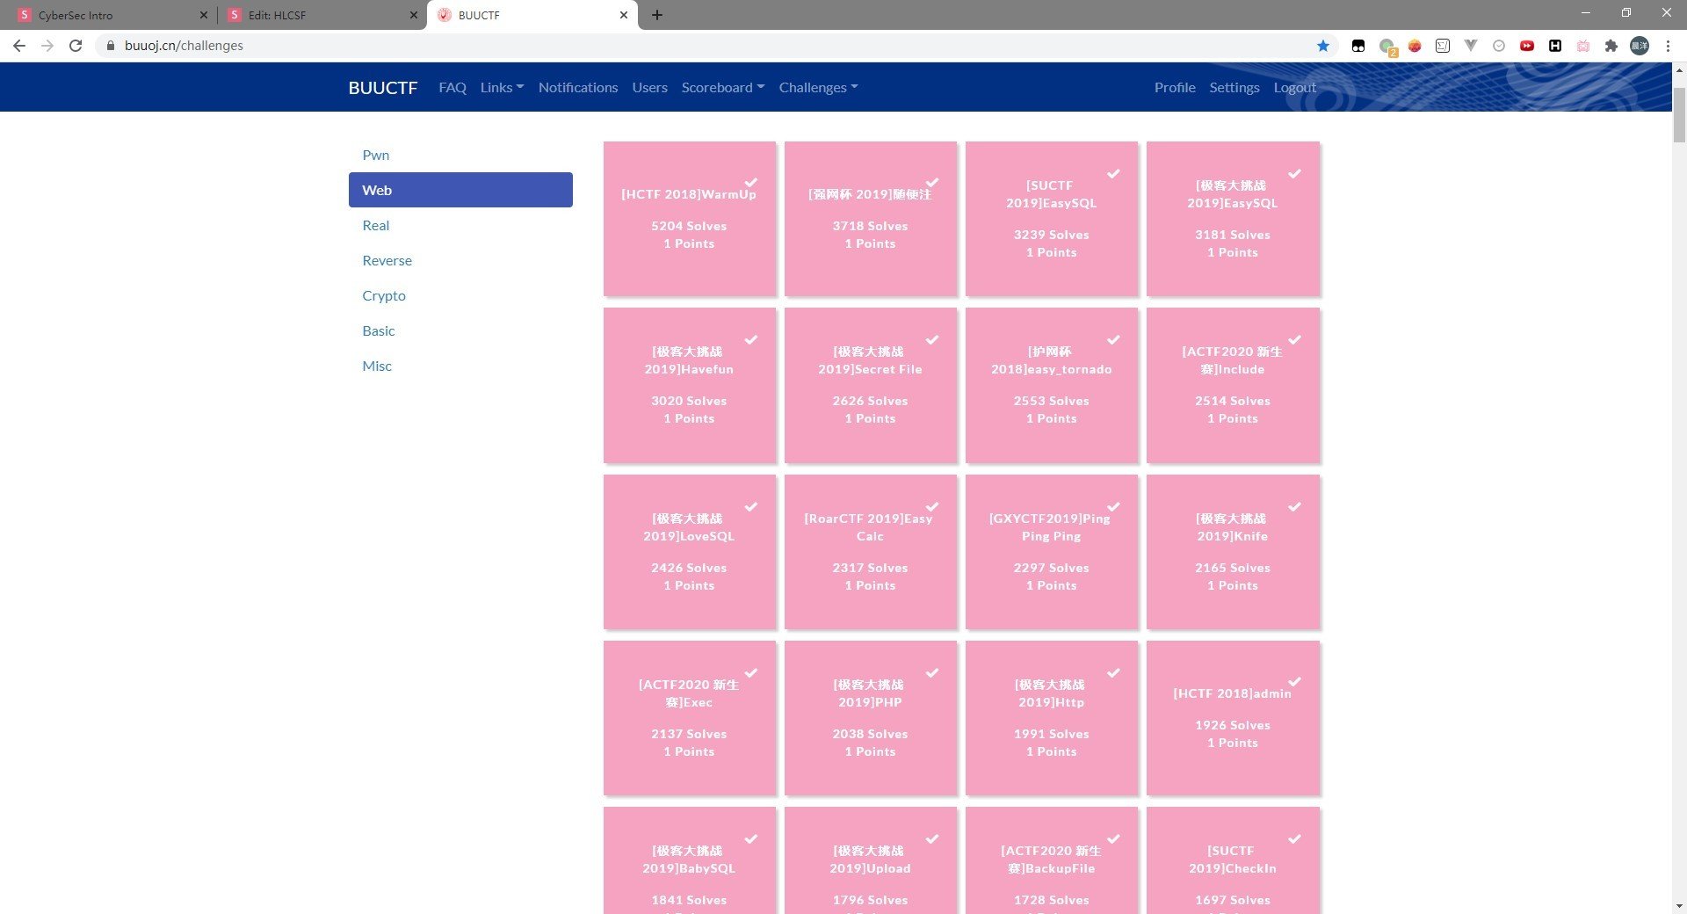
Task: Open the 3718 Solves challenge card
Action: coord(871,219)
